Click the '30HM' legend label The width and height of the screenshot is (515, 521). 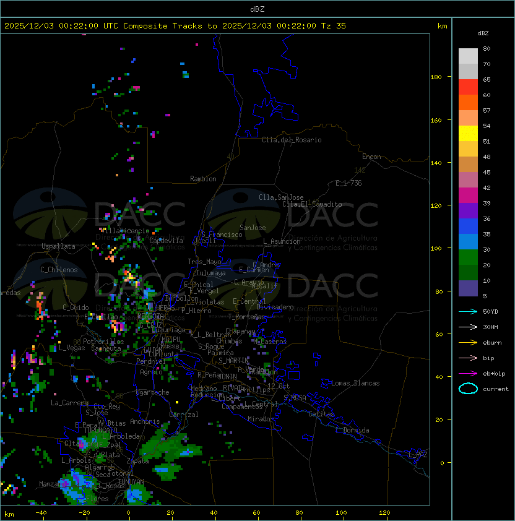point(490,327)
